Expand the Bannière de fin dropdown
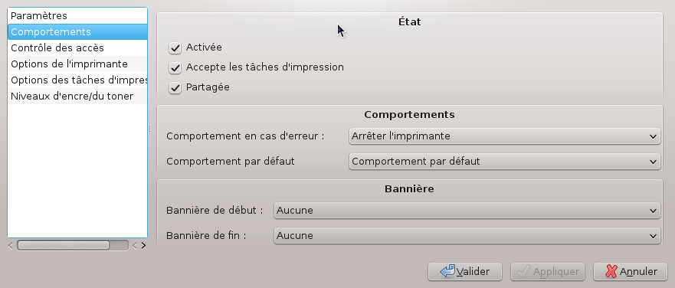This screenshot has height=288, width=675. (x=467, y=236)
